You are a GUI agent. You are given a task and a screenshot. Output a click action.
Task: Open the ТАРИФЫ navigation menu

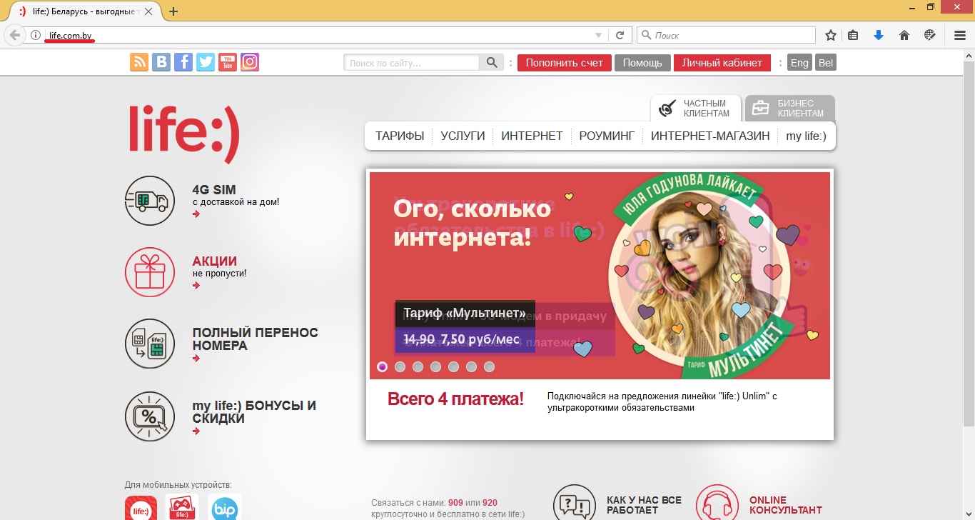398,135
